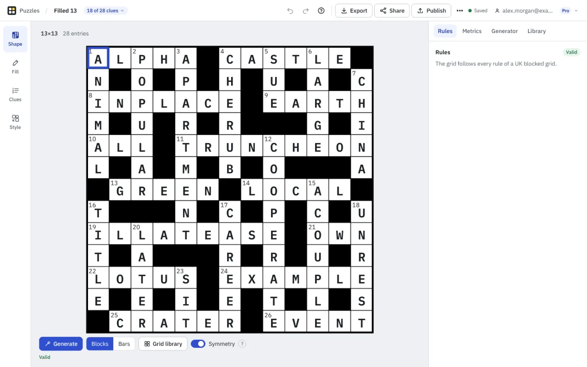The image size is (587, 367).
Task: Switch to the Rules tab
Action: point(445,31)
